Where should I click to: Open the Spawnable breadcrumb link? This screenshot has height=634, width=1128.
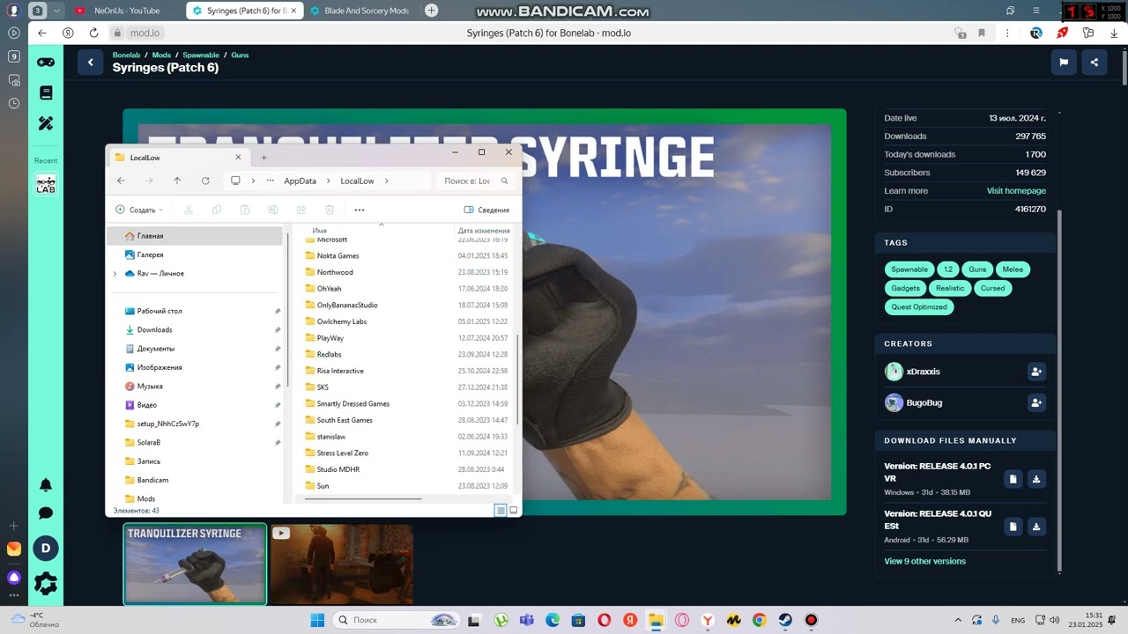(201, 55)
